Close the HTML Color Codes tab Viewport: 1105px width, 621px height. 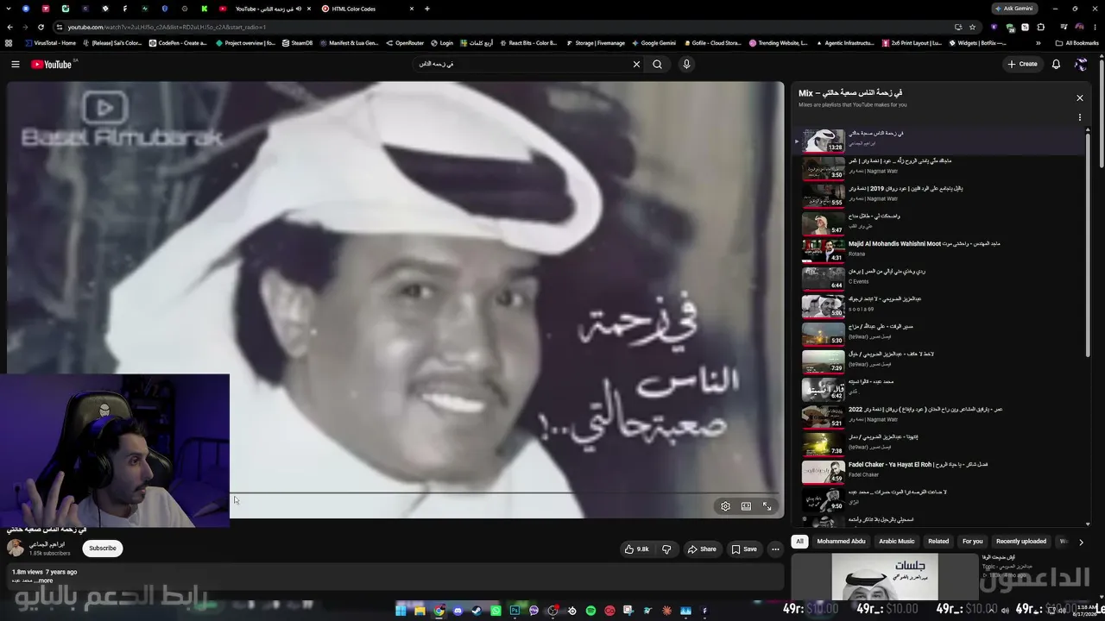point(412,9)
